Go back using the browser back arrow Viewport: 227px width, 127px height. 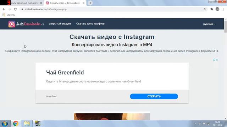point(4,9)
